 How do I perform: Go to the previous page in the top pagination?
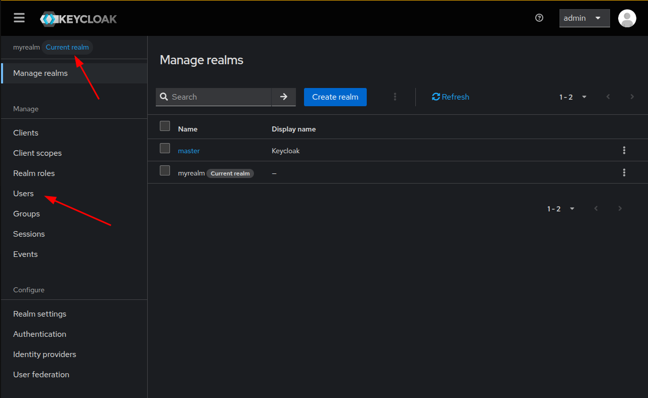tap(608, 97)
